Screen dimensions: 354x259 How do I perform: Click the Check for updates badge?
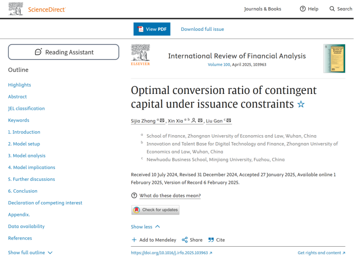pyautogui.click(x=155, y=210)
